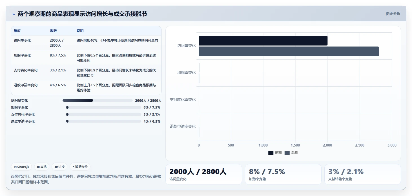Click the 加购率变化 progress bar

[103, 107]
